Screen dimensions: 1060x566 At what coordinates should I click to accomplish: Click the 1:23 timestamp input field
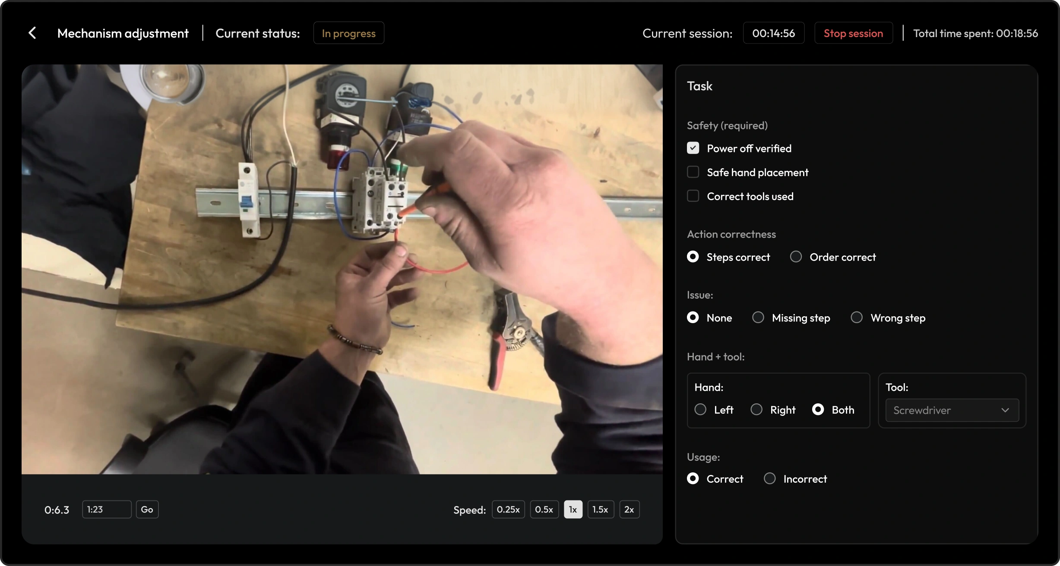click(106, 509)
